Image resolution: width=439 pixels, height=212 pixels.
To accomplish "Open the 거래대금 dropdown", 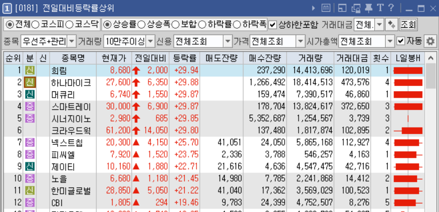I will pos(379,25).
